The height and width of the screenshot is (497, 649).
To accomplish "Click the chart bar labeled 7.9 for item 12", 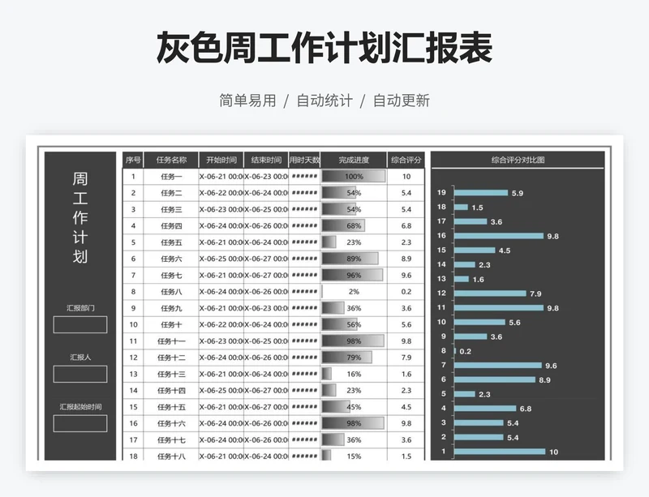I will (x=490, y=293).
